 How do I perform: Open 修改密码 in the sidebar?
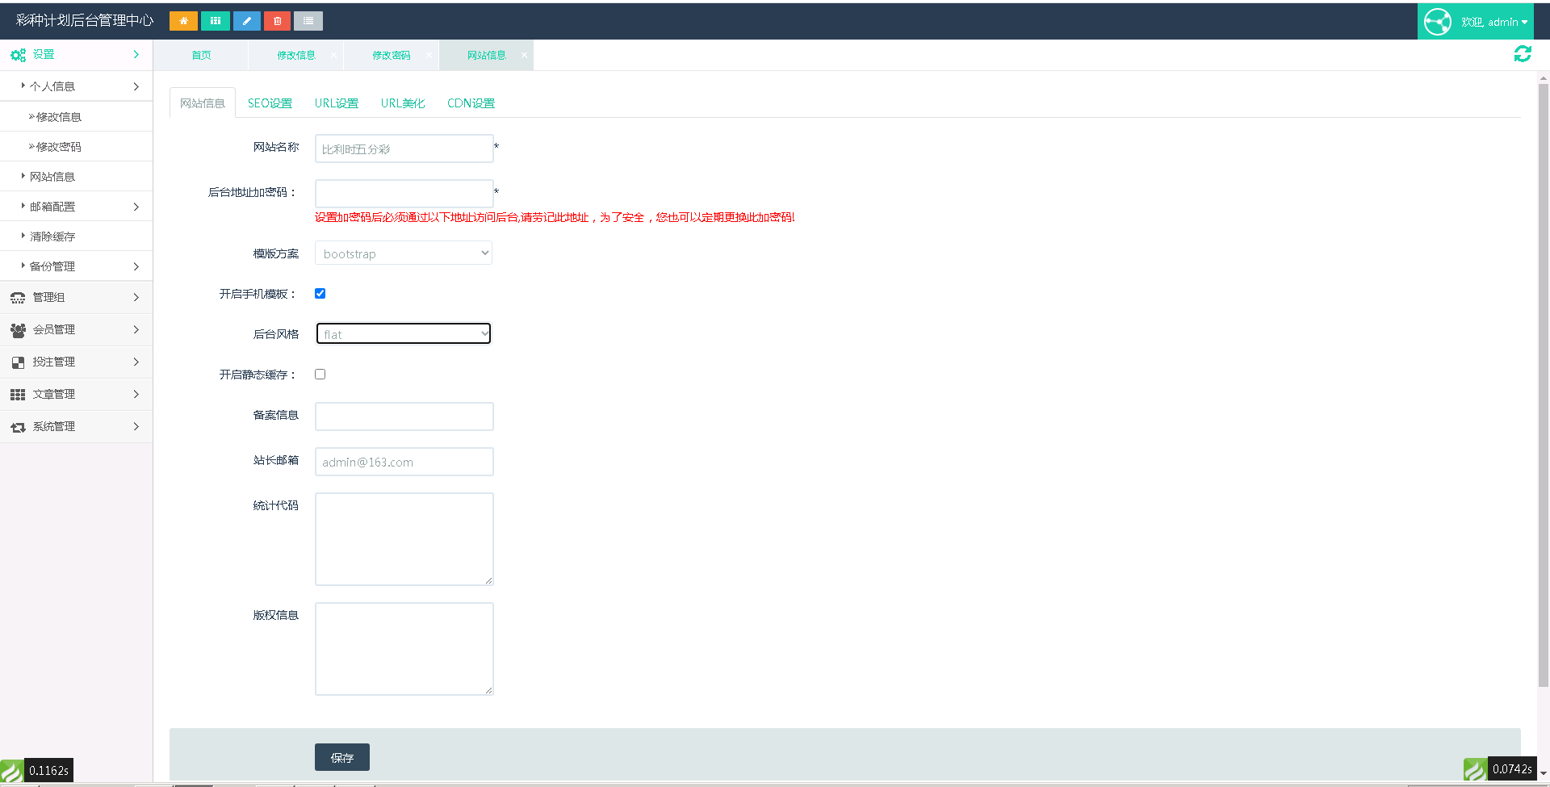tap(59, 147)
